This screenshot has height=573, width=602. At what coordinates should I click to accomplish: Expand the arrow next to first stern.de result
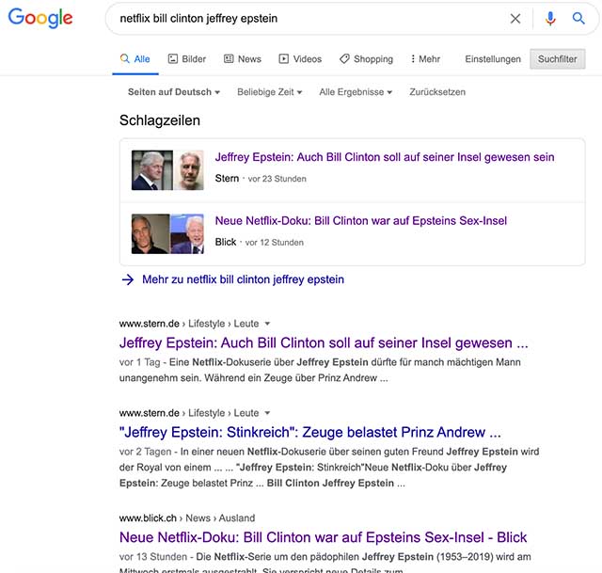(267, 324)
